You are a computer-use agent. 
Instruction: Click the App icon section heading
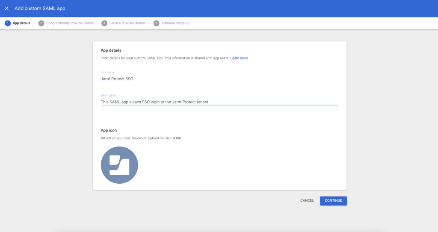click(x=109, y=130)
